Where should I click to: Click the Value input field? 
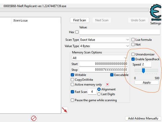[x=120, y=32]
